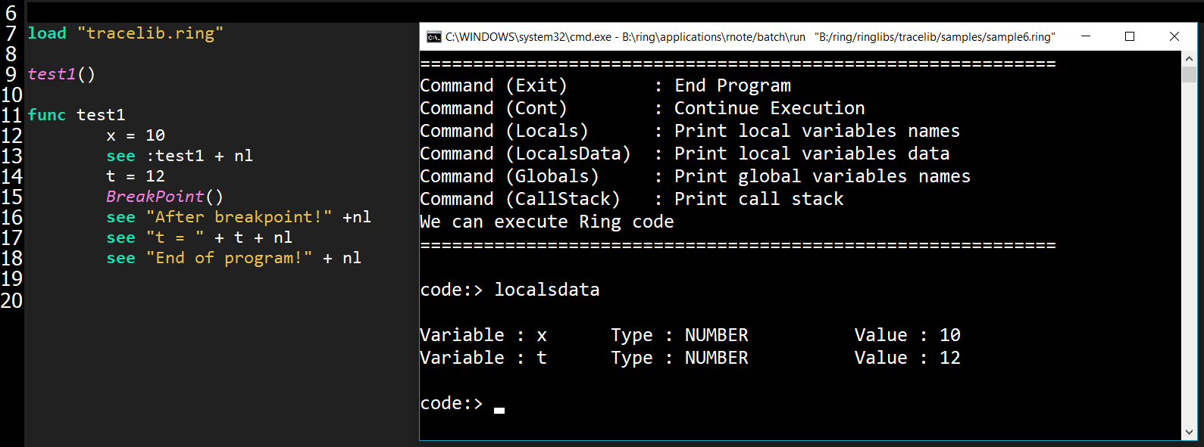Click the BreakPoint() call in the editor
Screen dimensions: 1204x447
coord(164,197)
